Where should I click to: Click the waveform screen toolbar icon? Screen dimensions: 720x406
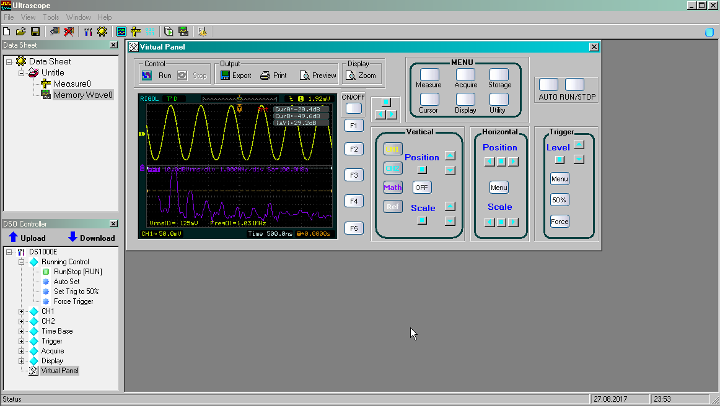coord(121,32)
